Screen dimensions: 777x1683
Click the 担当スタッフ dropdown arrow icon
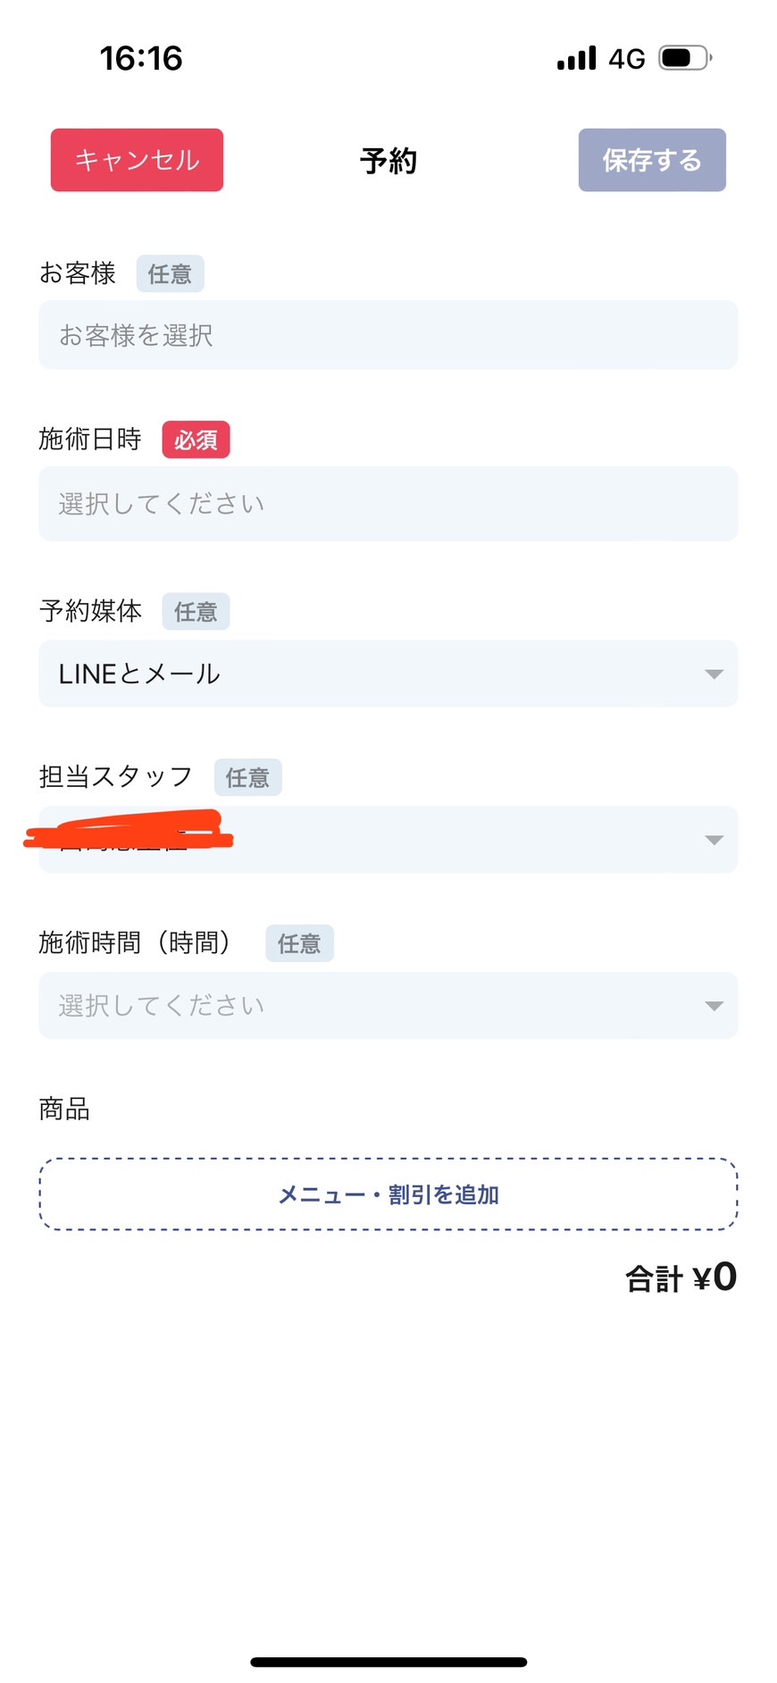[x=714, y=840]
